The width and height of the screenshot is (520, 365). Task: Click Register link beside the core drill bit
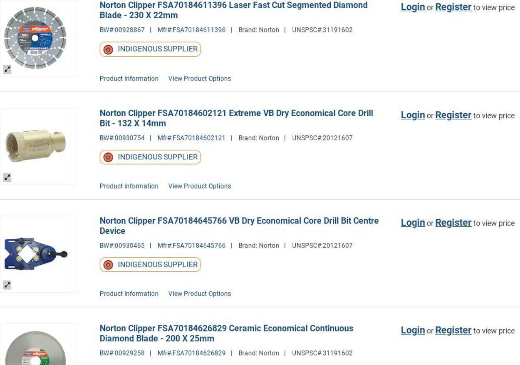[x=453, y=115]
